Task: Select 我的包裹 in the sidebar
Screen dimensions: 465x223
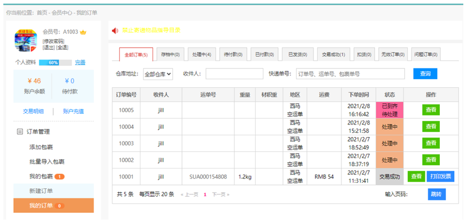Action: tap(41, 176)
